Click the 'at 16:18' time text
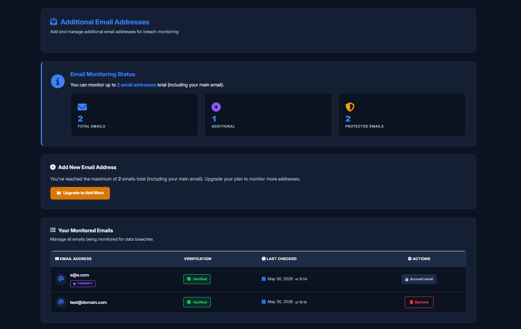Image resolution: width=521 pixels, height=329 pixels. pyautogui.click(x=301, y=302)
